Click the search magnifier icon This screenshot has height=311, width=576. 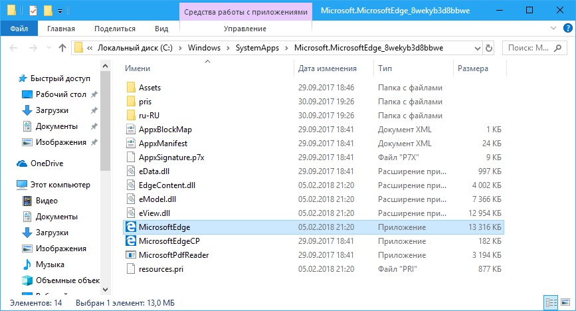point(557,48)
